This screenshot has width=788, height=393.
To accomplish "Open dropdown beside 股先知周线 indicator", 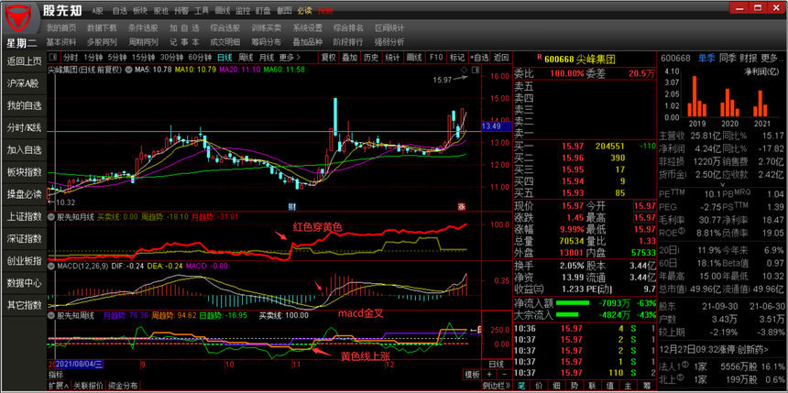I will (x=51, y=316).
